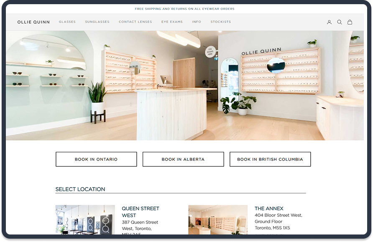Image resolution: width=373 pixels, height=242 pixels.
Task: Open the shopping bag cart icon
Action: (350, 22)
